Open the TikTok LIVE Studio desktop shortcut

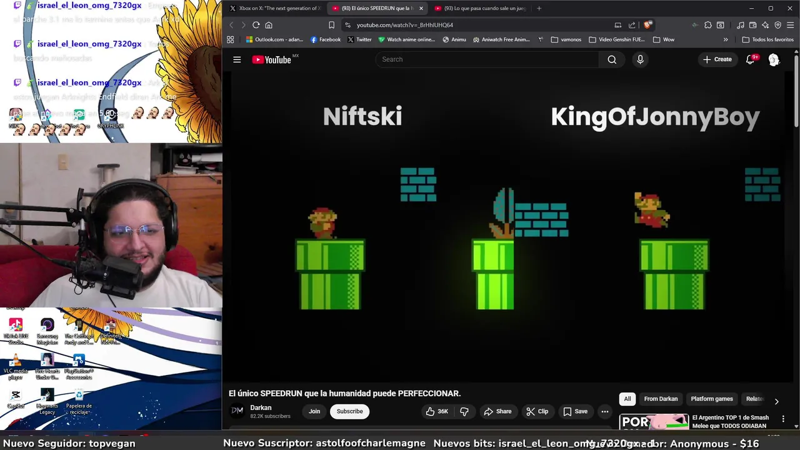[16, 331]
